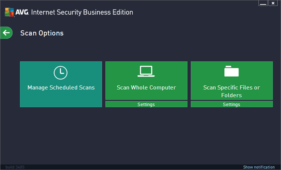Click the laptop icon above Scan Whole Computer
Image resolution: width=281 pixels, height=170 pixels.
146,71
